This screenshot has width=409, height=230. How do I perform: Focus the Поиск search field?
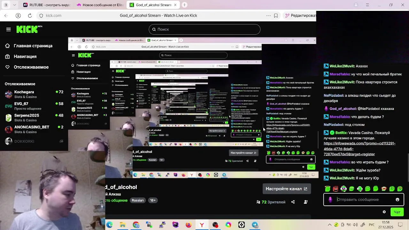tap(204, 29)
